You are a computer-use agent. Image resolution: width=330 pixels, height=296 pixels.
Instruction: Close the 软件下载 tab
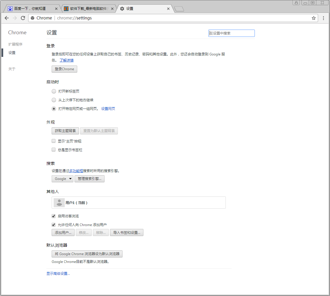coord(112,9)
